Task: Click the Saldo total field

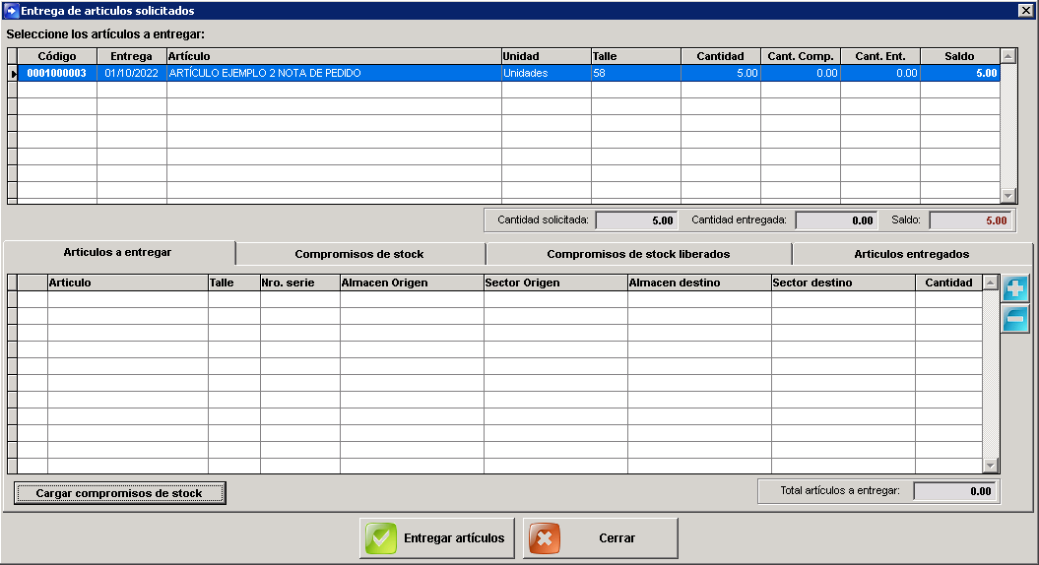Action: (x=971, y=220)
